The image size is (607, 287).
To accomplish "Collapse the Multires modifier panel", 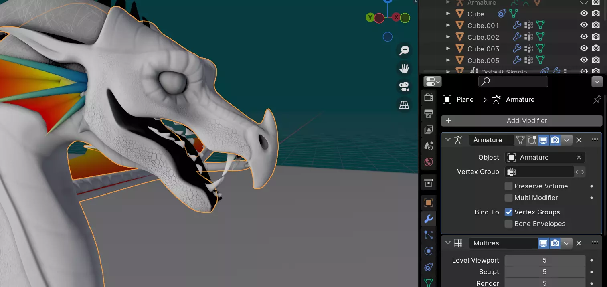I will [x=448, y=243].
